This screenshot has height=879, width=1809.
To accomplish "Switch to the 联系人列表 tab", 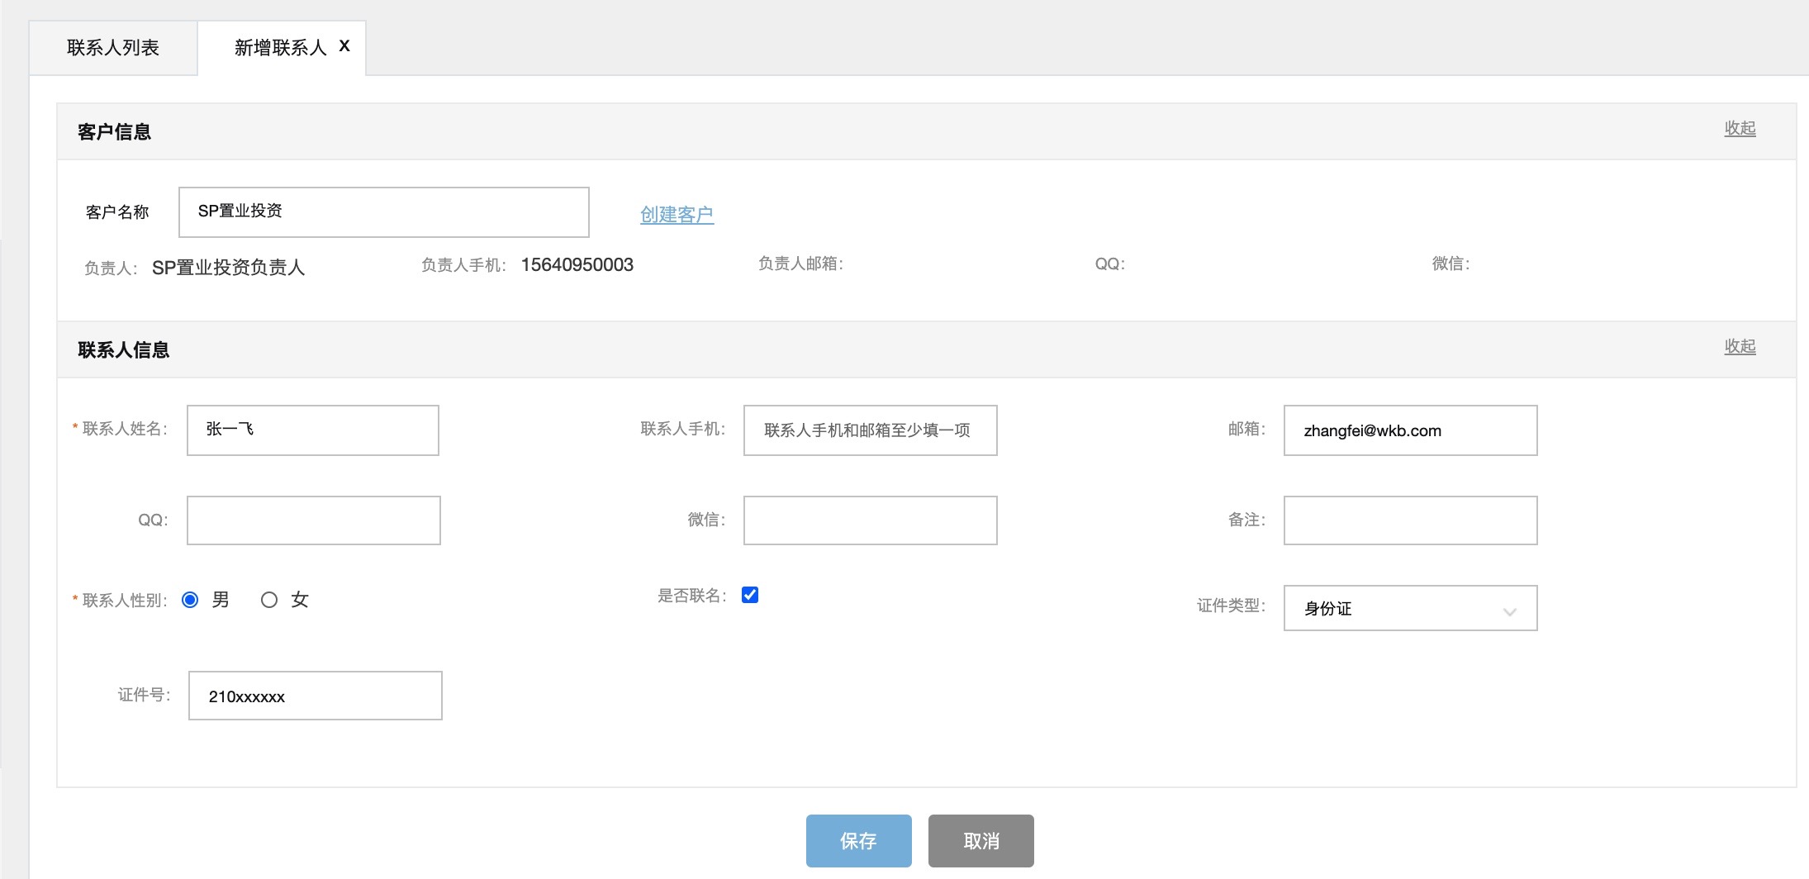I will (113, 48).
